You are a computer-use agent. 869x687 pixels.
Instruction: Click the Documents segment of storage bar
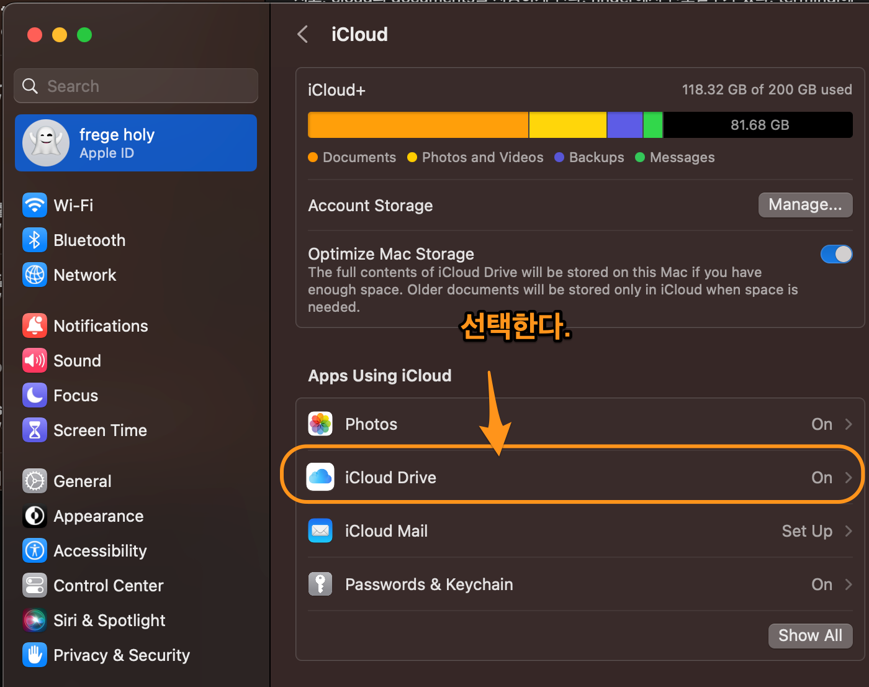[x=418, y=124]
